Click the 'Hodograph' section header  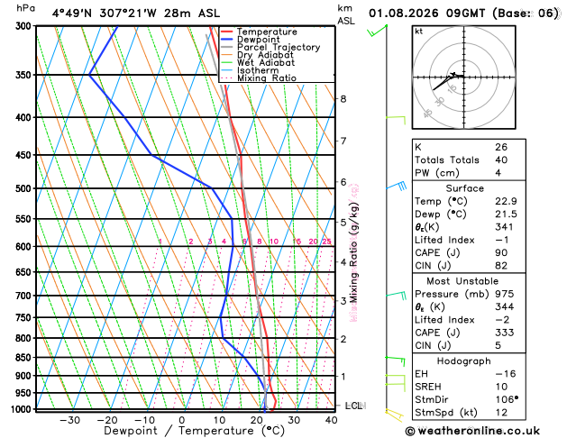tap(464, 361)
